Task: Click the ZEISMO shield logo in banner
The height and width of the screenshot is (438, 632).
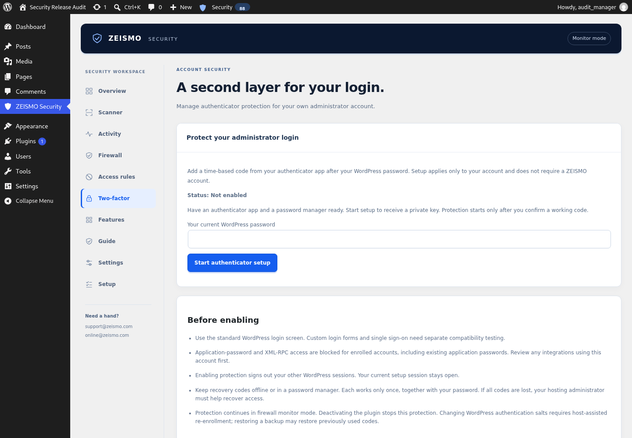Action: point(97,39)
